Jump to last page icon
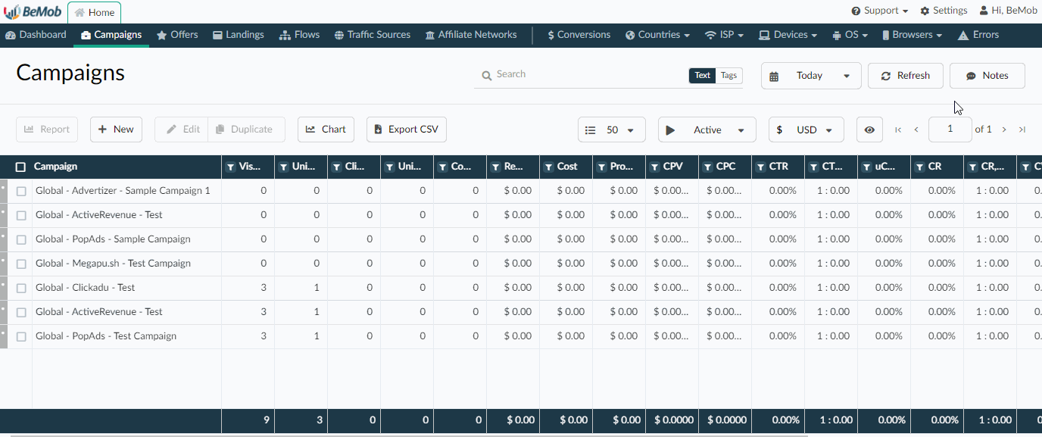This screenshot has height=437, width=1042. pos(1022,130)
